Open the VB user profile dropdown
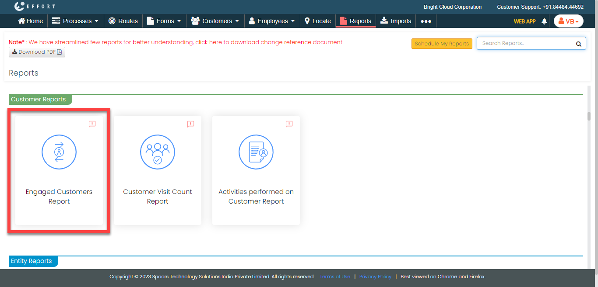 tap(568, 21)
